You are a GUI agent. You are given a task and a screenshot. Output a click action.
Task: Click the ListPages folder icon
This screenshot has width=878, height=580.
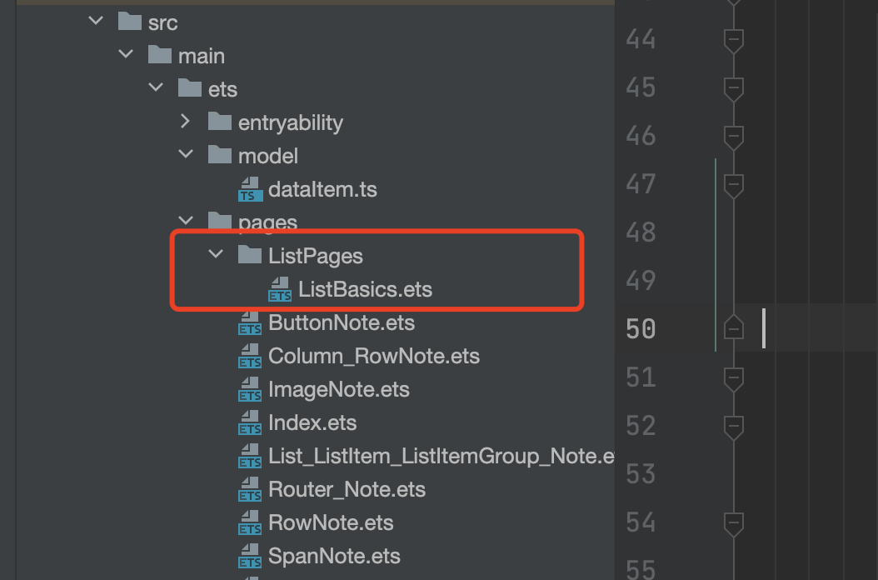250,254
